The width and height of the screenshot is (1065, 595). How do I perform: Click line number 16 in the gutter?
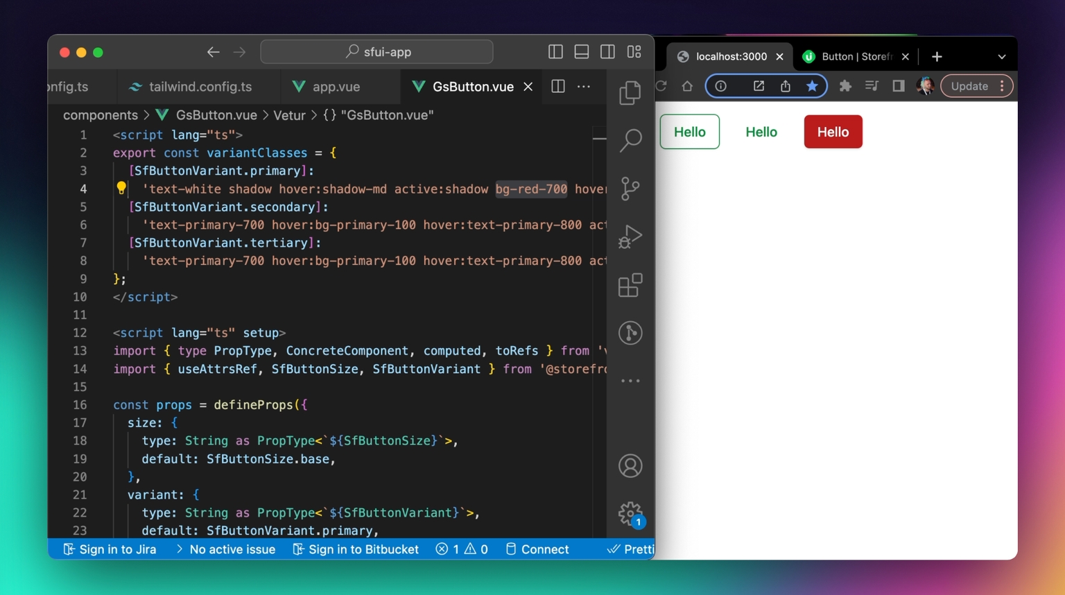(80, 405)
